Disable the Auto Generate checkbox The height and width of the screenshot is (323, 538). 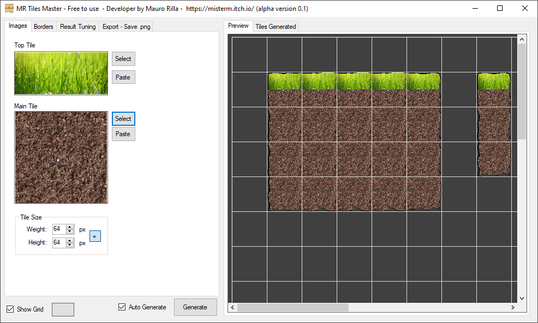pos(122,307)
